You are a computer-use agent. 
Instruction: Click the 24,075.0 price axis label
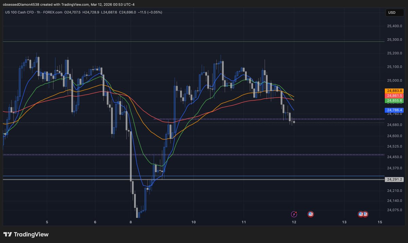394,210
